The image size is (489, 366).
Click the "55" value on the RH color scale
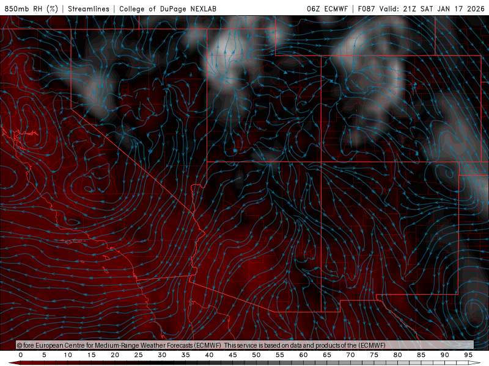click(280, 355)
